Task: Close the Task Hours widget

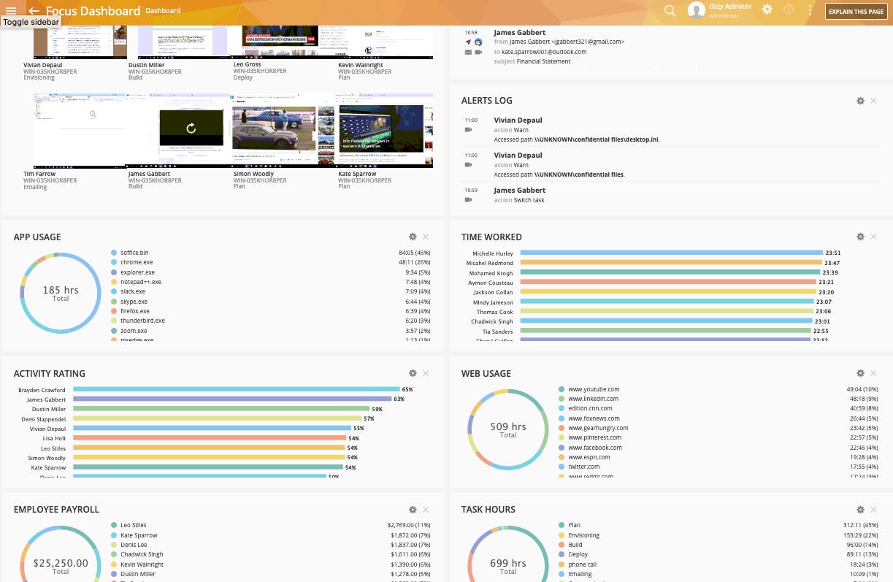Action: click(873, 510)
